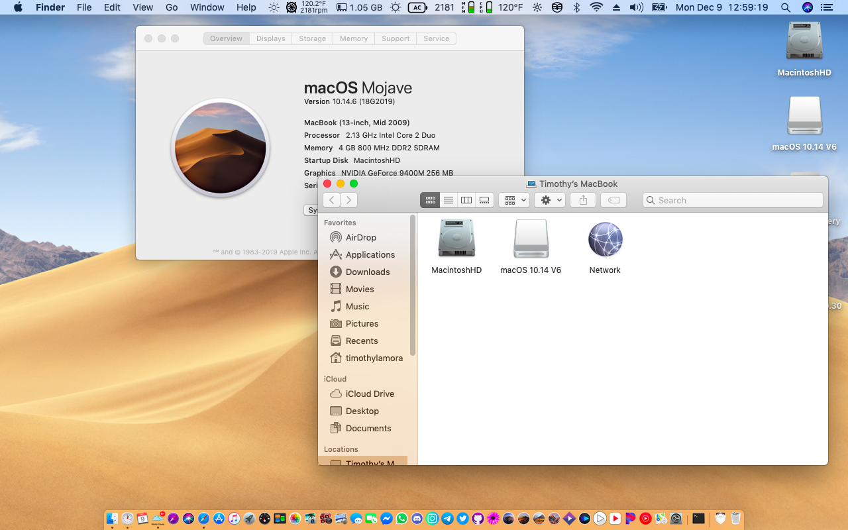Open AirDrop in Finder sidebar
Viewport: 848px width, 530px height.
(x=360, y=237)
